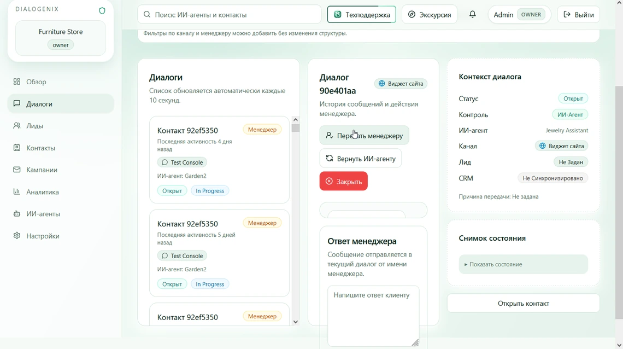Open Техподдержка support button
Screen dimensions: 623x349
pos(362,15)
